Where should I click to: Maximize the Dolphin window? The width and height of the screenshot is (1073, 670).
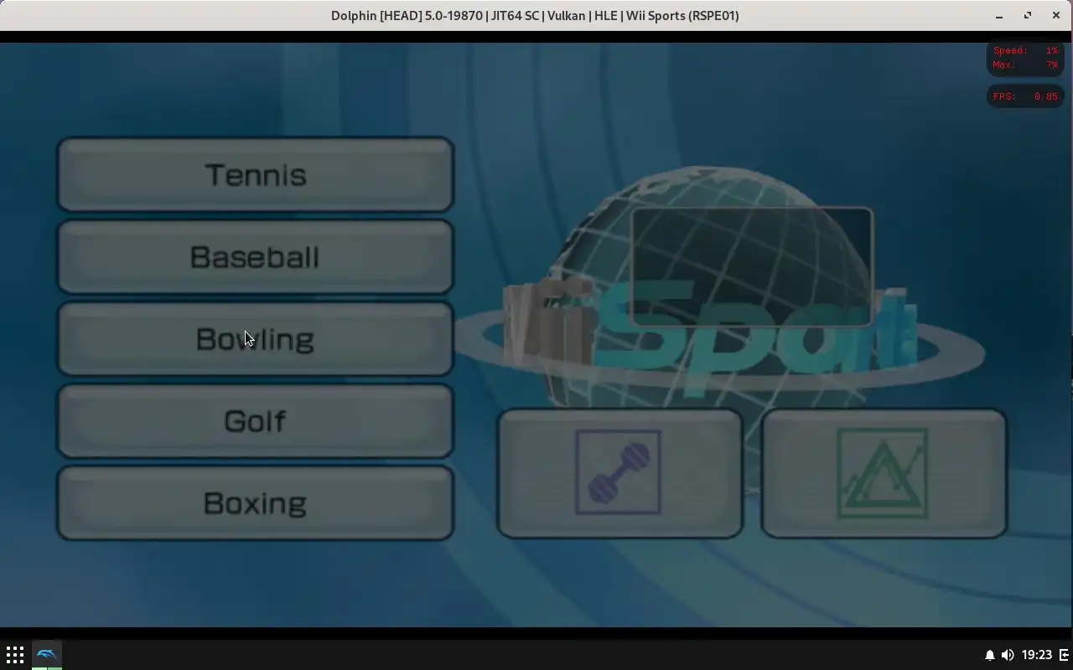pos(1028,15)
